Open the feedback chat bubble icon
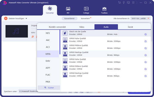 click(128, 3)
